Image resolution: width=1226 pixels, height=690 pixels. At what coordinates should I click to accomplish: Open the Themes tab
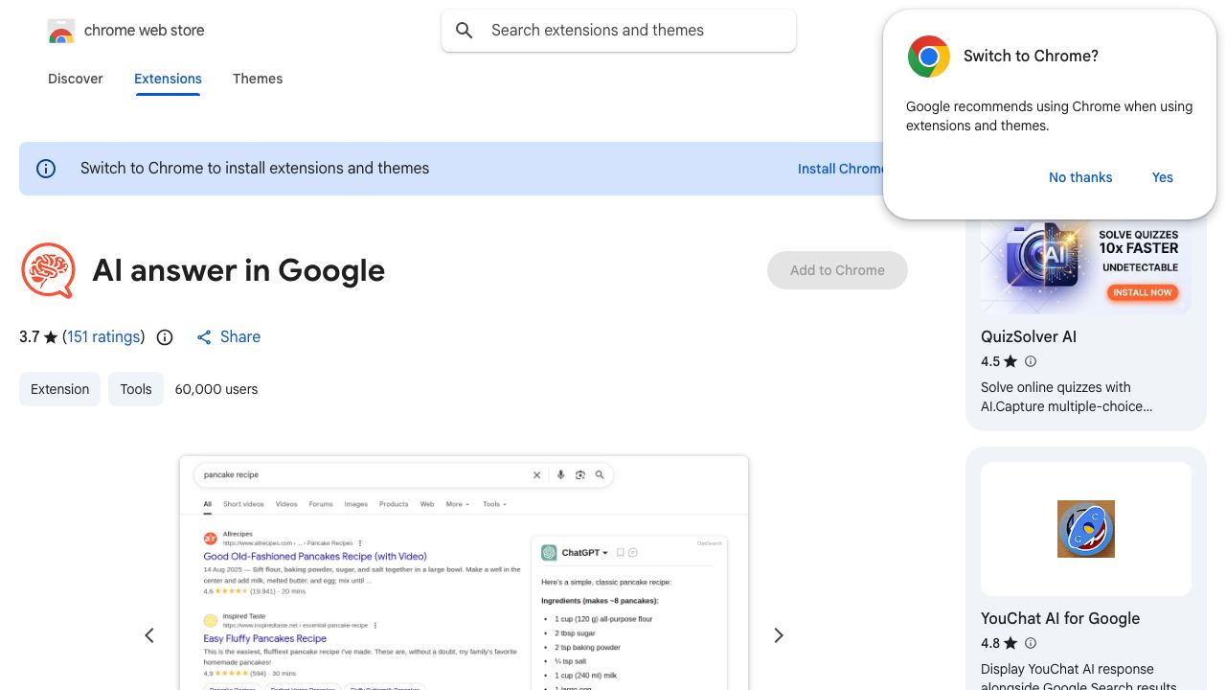pyautogui.click(x=258, y=79)
